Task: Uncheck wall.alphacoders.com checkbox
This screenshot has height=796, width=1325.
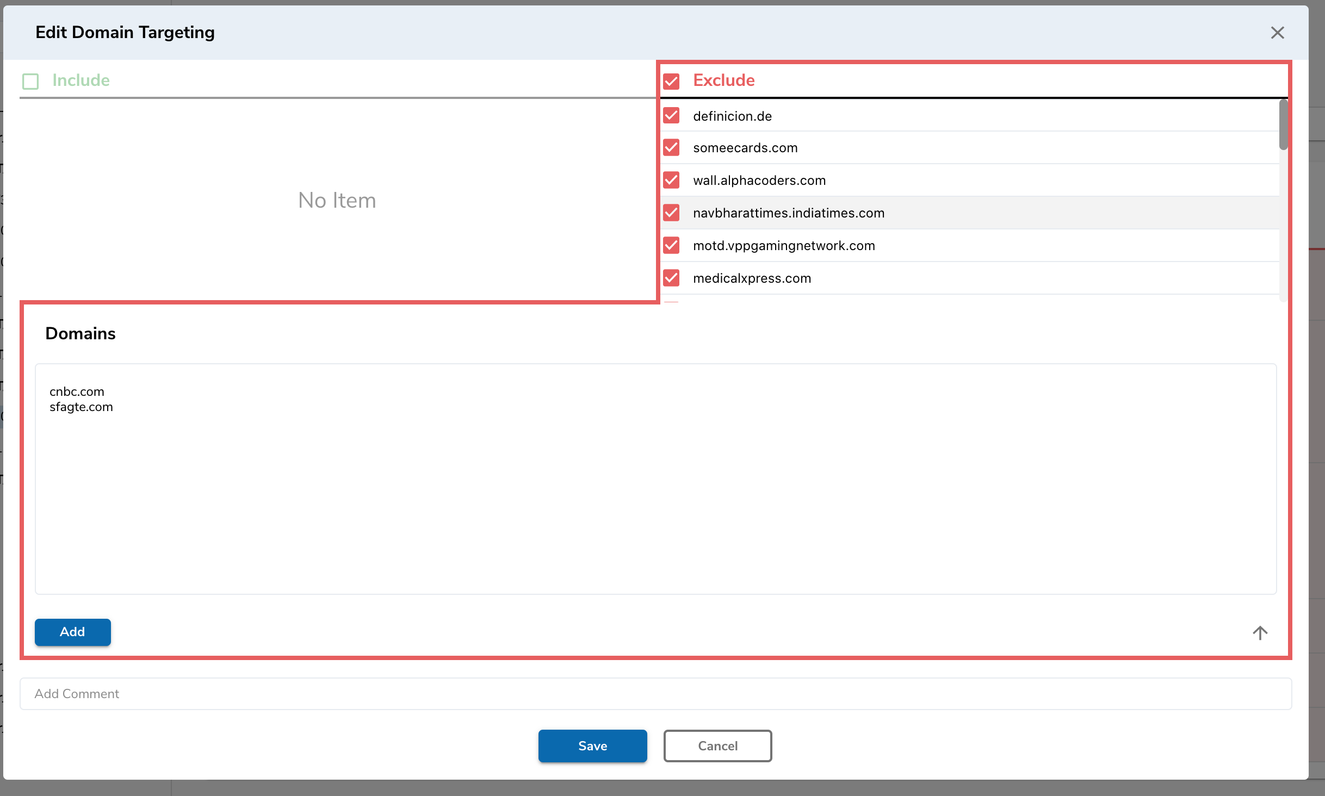Action: [671, 180]
